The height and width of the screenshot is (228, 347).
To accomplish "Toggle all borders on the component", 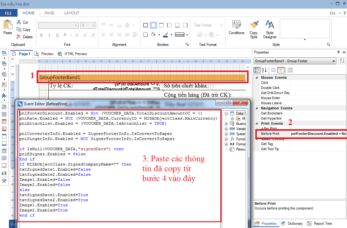I will (145, 25).
